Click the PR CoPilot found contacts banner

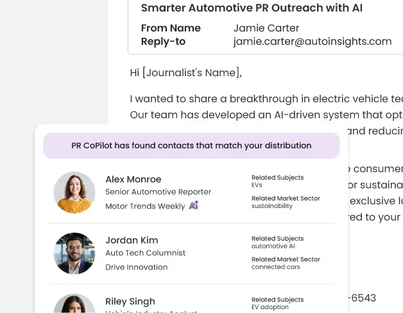[x=191, y=145]
